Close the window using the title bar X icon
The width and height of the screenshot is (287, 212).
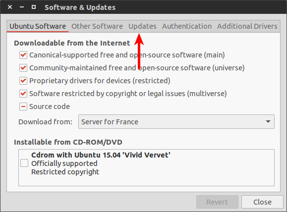click(x=10, y=7)
